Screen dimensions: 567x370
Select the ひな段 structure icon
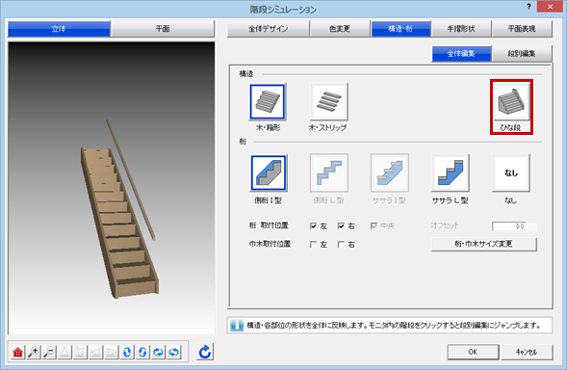(x=511, y=102)
